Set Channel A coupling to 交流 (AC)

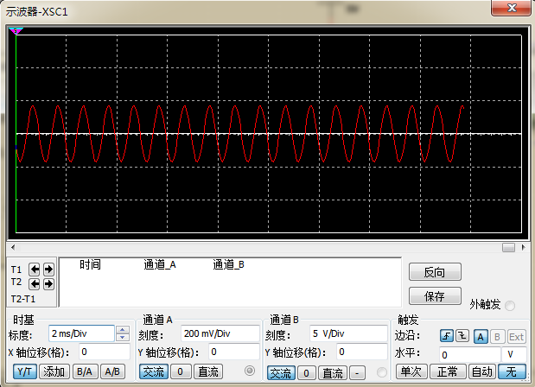click(x=154, y=371)
